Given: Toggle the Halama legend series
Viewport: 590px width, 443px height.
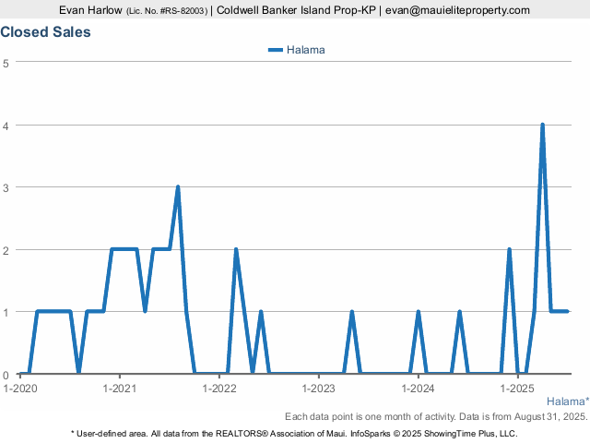Looking at the screenshot, I should coord(304,50).
